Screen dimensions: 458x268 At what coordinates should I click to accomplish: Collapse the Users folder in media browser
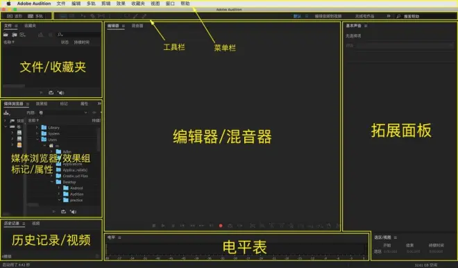click(x=37, y=140)
